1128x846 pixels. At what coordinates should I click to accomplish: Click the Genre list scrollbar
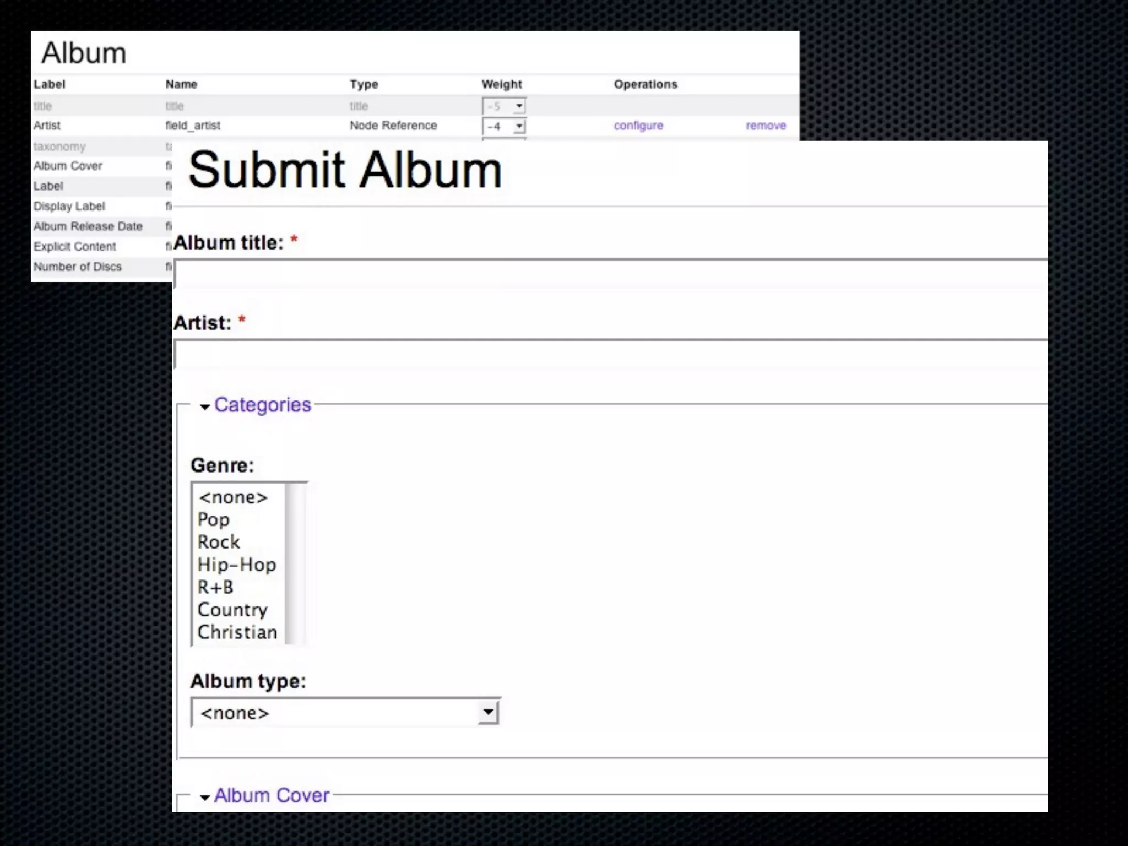tap(296, 563)
